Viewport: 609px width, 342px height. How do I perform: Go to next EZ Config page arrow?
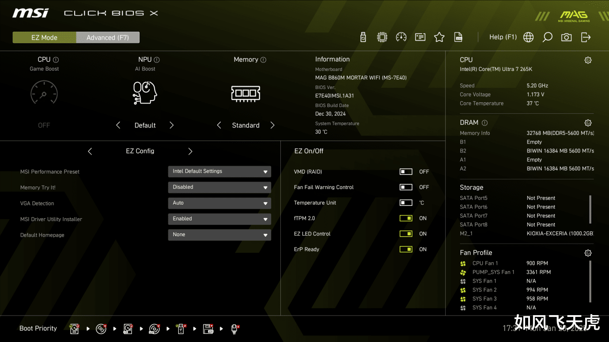click(x=190, y=151)
